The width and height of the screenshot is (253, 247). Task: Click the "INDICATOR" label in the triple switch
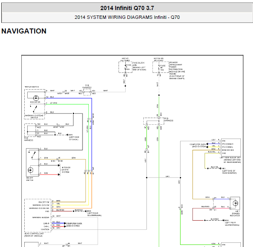[x=35, y=102]
